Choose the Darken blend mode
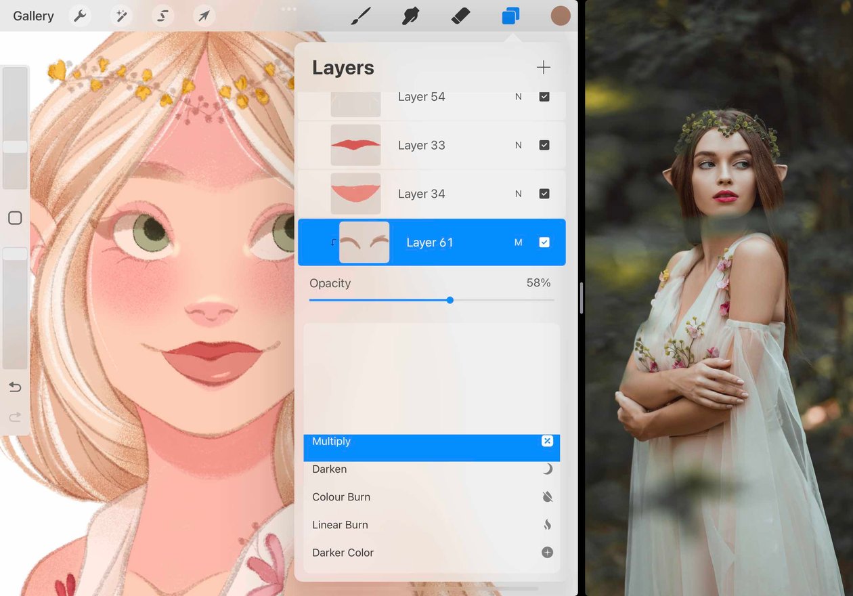 coord(432,469)
